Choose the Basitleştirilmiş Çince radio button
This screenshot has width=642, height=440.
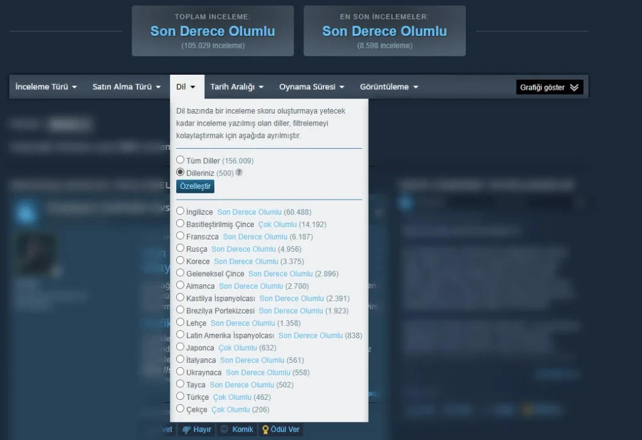click(180, 223)
